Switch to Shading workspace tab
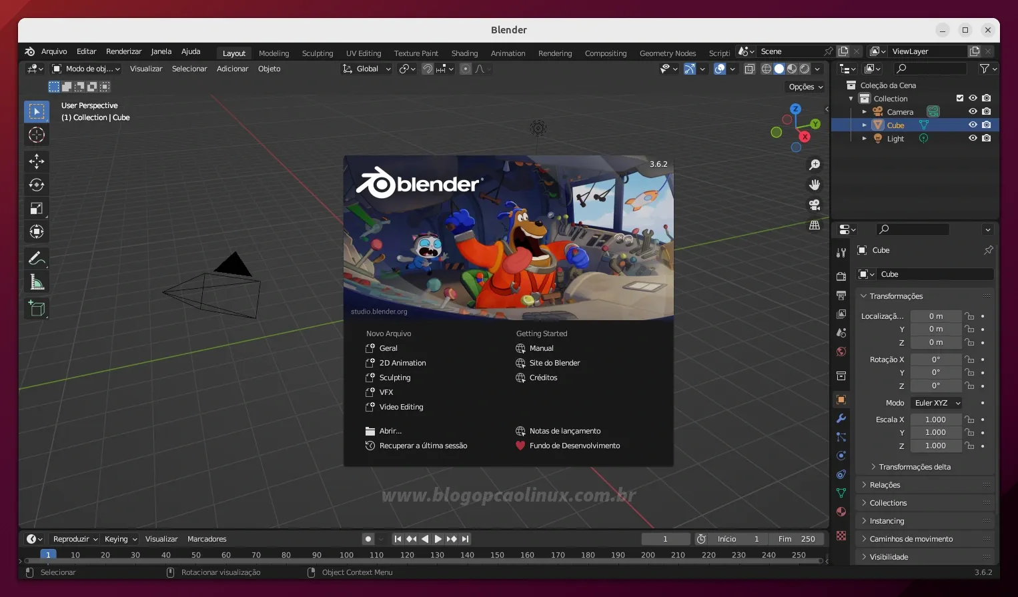Image resolution: width=1018 pixels, height=597 pixels. click(x=464, y=53)
